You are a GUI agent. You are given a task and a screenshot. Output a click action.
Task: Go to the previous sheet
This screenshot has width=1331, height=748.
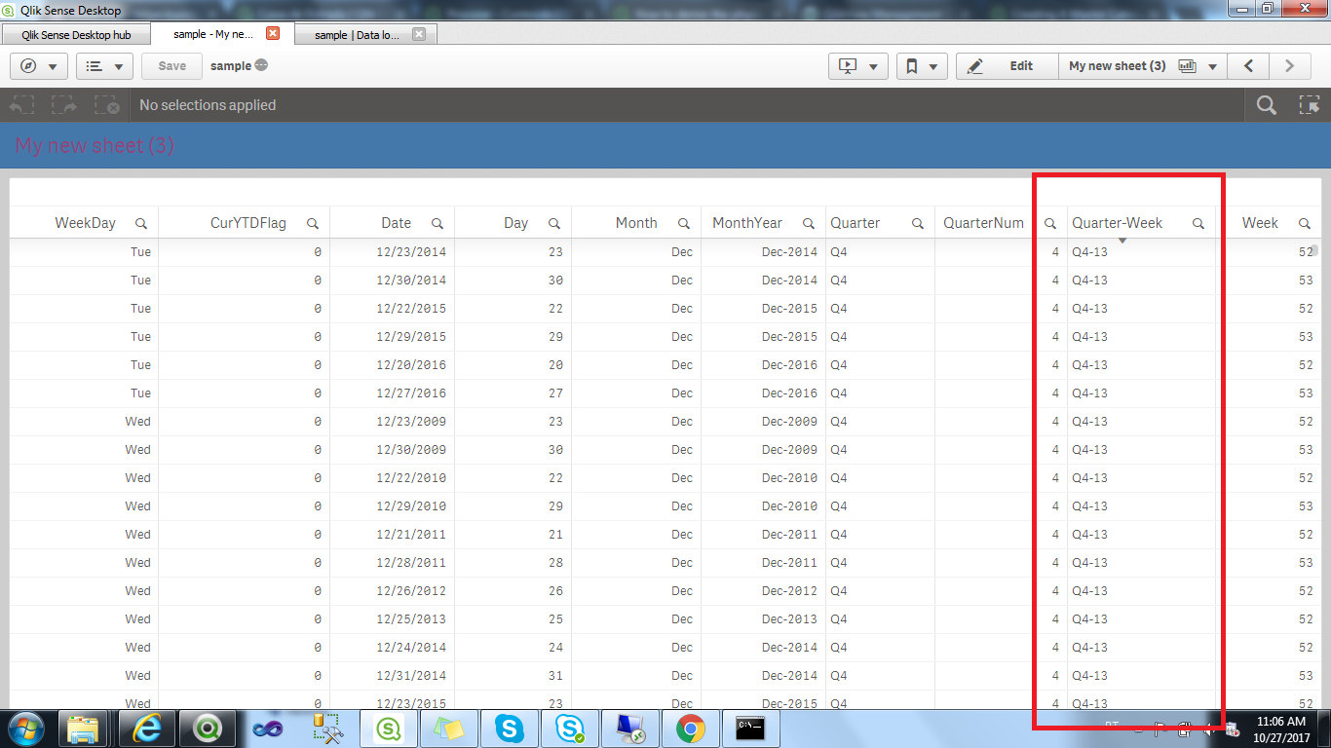coord(1248,66)
